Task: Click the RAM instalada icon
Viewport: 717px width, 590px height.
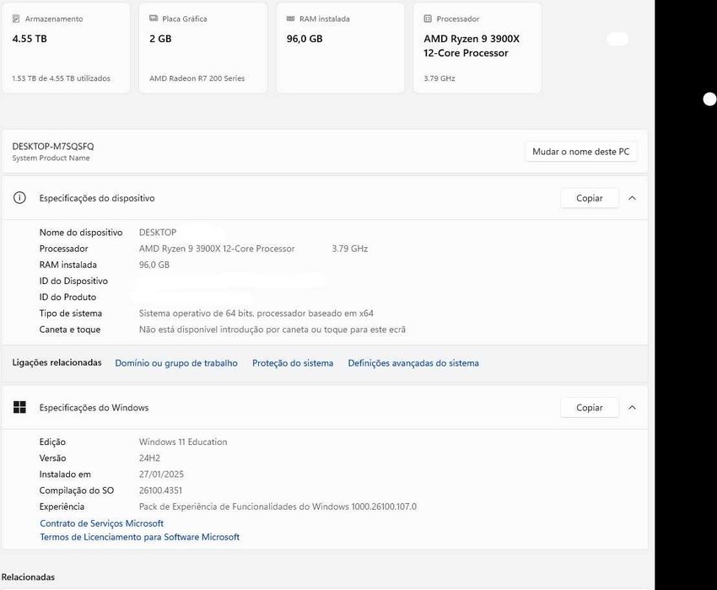Action: [x=291, y=19]
